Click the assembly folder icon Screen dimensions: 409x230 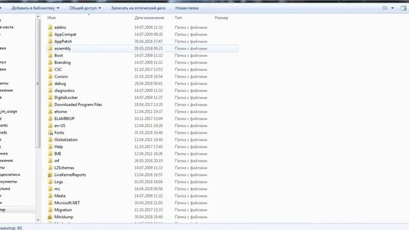click(x=50, y=49)
